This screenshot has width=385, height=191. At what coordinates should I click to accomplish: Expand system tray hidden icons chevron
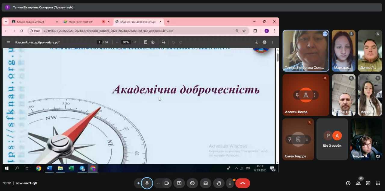tap(236, 168)
